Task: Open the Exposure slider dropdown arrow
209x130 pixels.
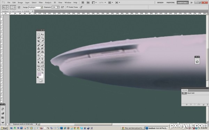Action: click(x=58, y=7)
